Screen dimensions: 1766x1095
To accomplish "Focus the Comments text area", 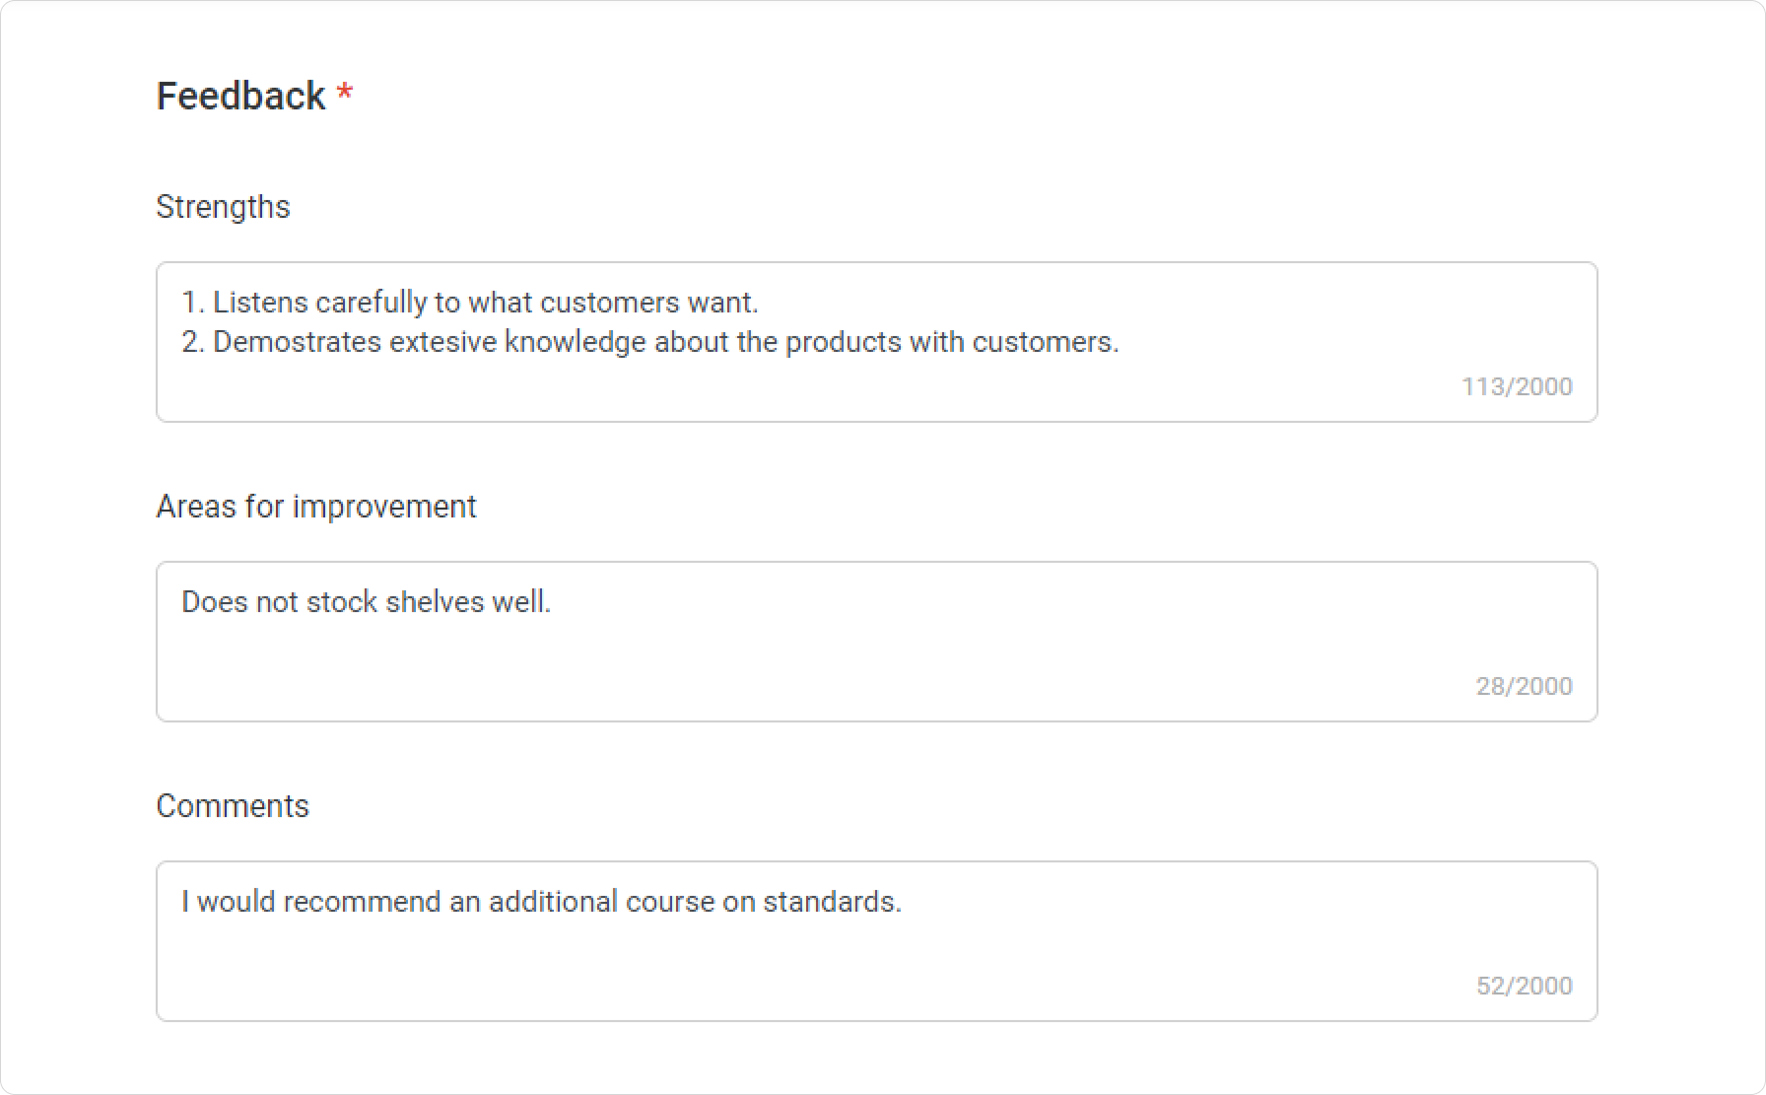I will coord(876,941).
